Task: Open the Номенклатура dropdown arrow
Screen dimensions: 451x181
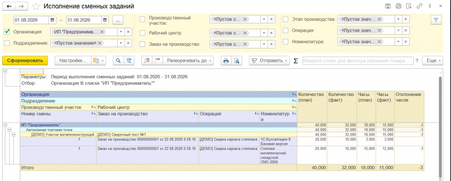Action: click(398, 41)
